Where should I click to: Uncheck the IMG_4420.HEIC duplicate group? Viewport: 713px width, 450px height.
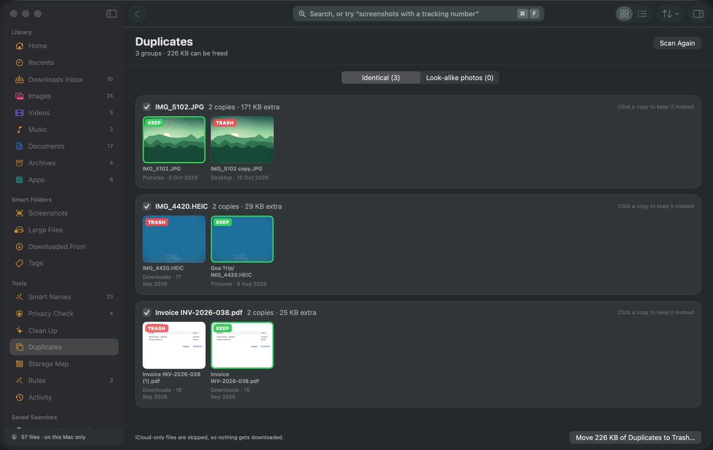click(x=147, y=206)
